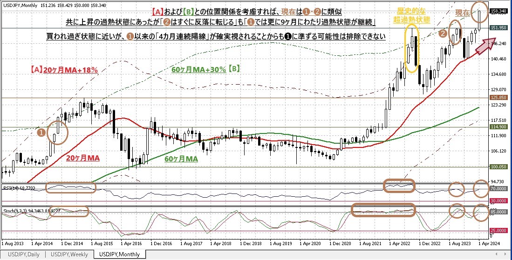512x260 pixels.
Task: Click the RSI(14) 68.7703 indicator label
Action: (x=19, y=187)
